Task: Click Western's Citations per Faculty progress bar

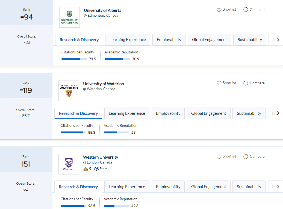Action: pos(73,206)
